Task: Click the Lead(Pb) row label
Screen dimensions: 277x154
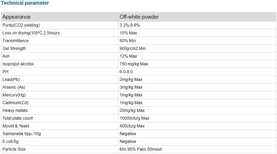Action: pos(11,79)
